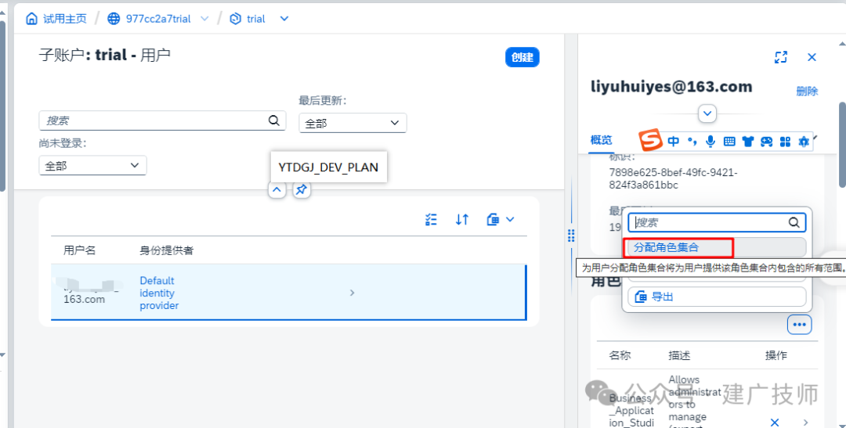Viewport: 846px width, 428px height.
Task: Enter full screen mode in user details panel
Action: point(781,57)
